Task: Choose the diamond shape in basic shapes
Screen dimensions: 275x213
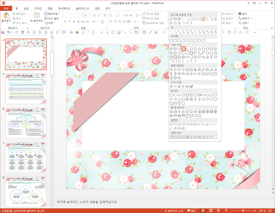Action: 199,49
